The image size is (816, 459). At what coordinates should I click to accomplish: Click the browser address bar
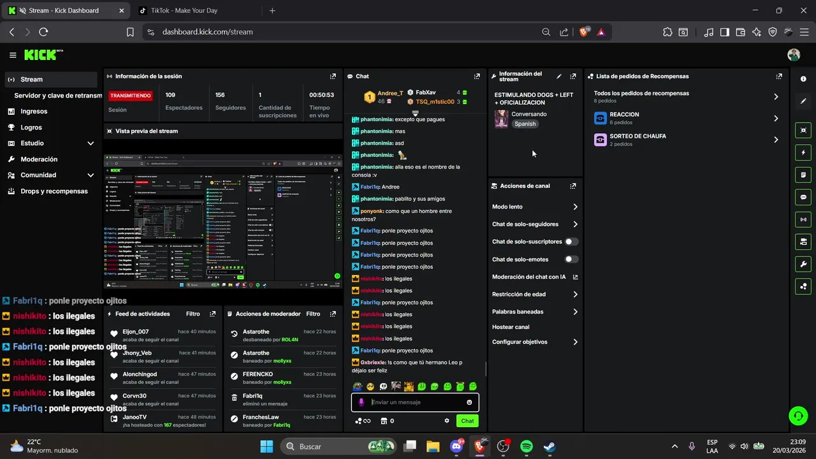coord(344,32)
